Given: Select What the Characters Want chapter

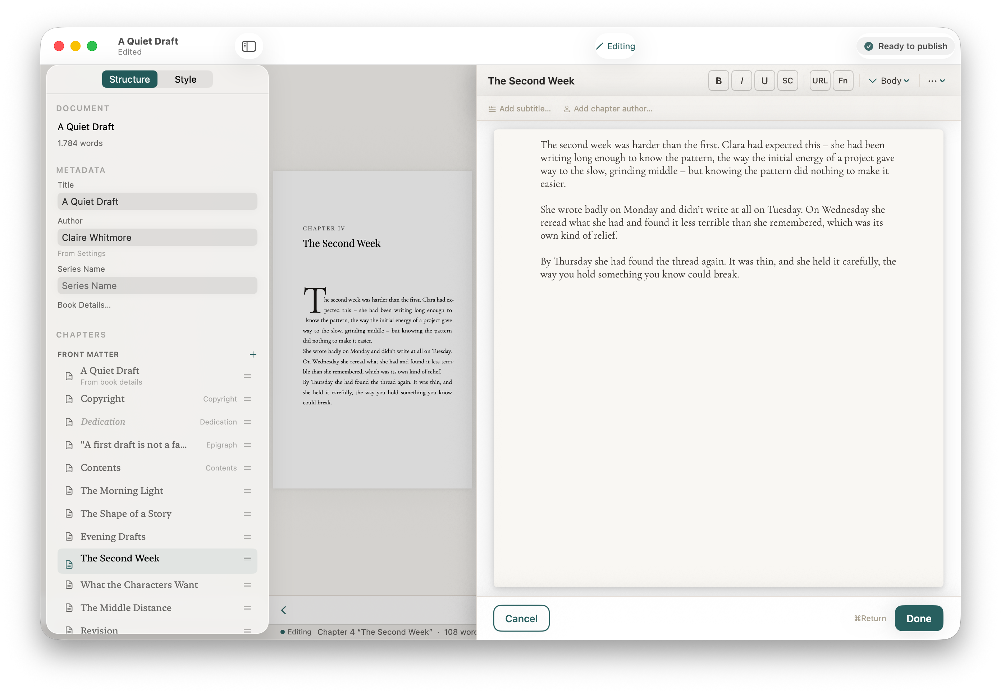Looking at the screenshot, I should pos(157,585).
